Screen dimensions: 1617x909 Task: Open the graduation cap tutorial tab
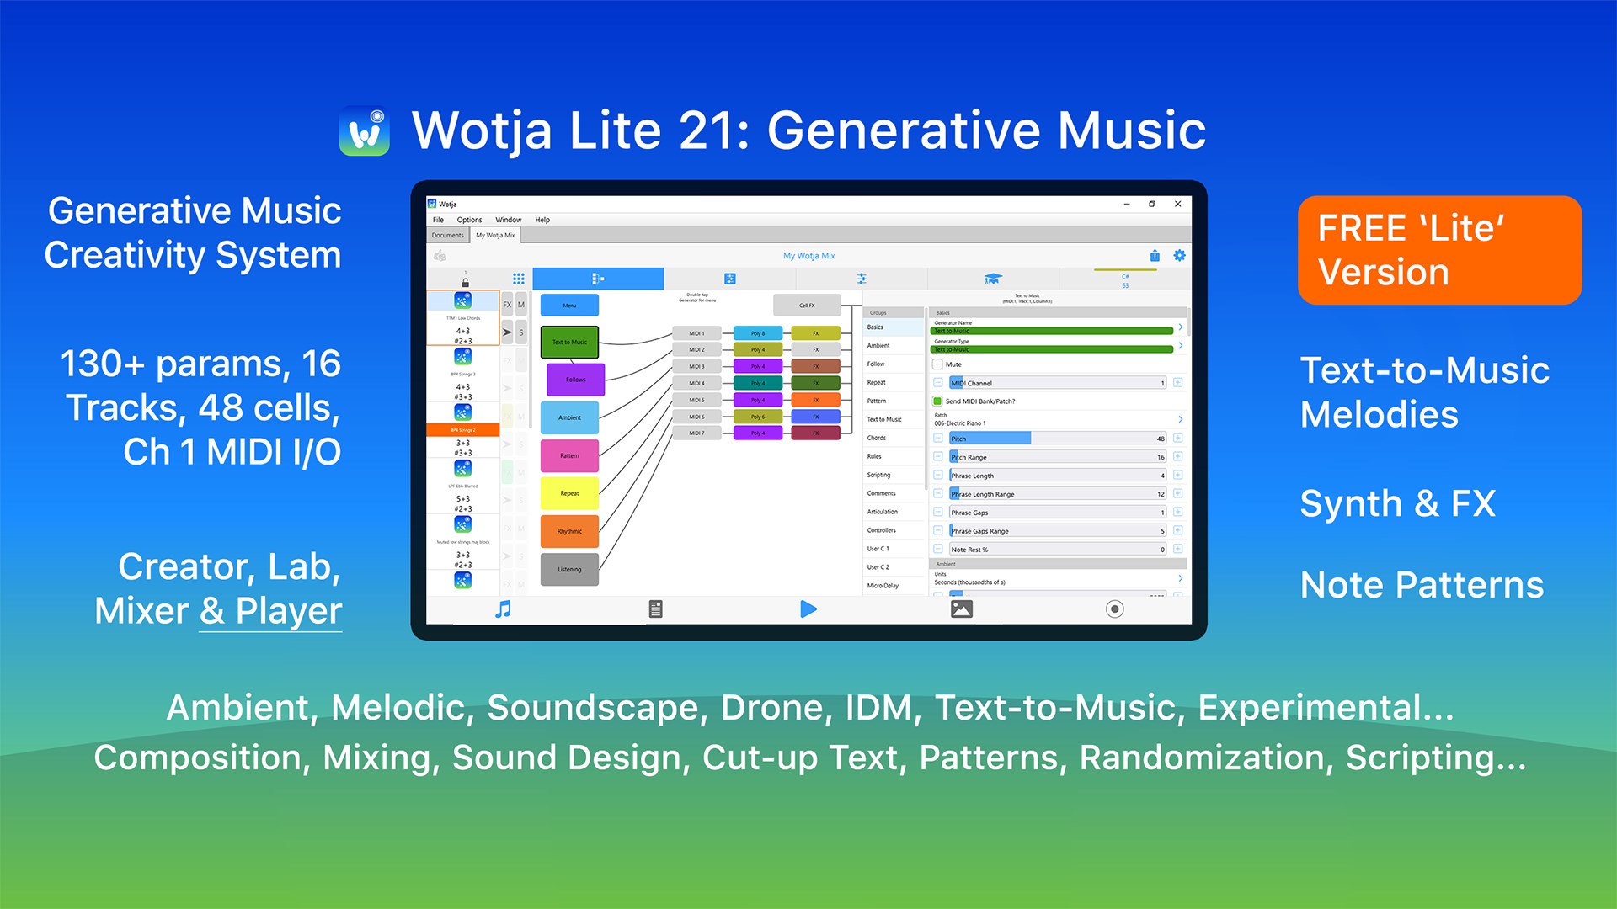pyautogui.click(x=993, y=279)
